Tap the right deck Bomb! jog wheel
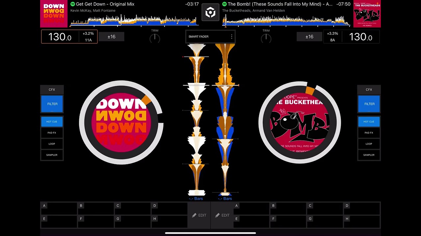Image resolution: width=421 pixels, height=236 pixels. click(x=299, y=122)
